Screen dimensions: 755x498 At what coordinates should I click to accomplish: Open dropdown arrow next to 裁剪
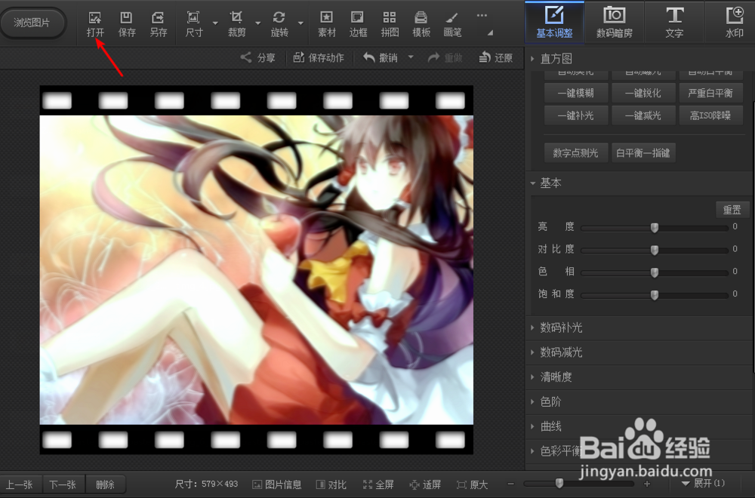click(258, 23)
